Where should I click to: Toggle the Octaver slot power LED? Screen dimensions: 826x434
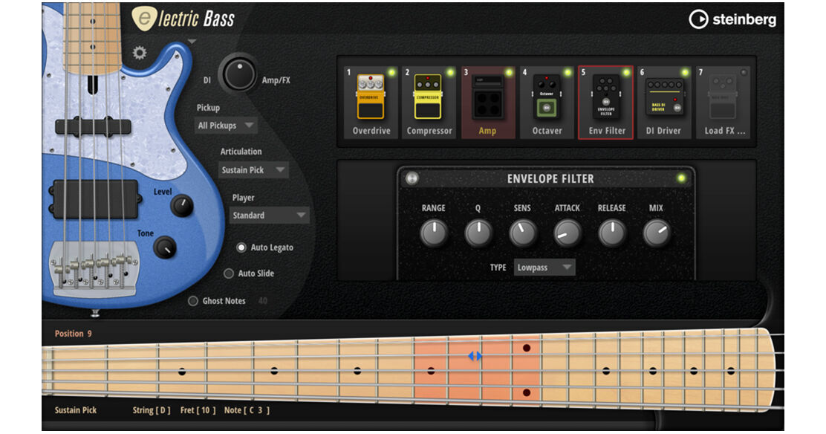[568, 72]
